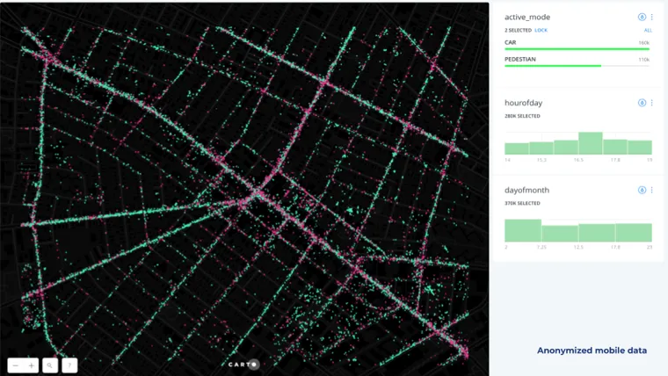Click the 'Anonymized mobile data' caption
Viewport: 668px width, 376px height.
(592, 351)
